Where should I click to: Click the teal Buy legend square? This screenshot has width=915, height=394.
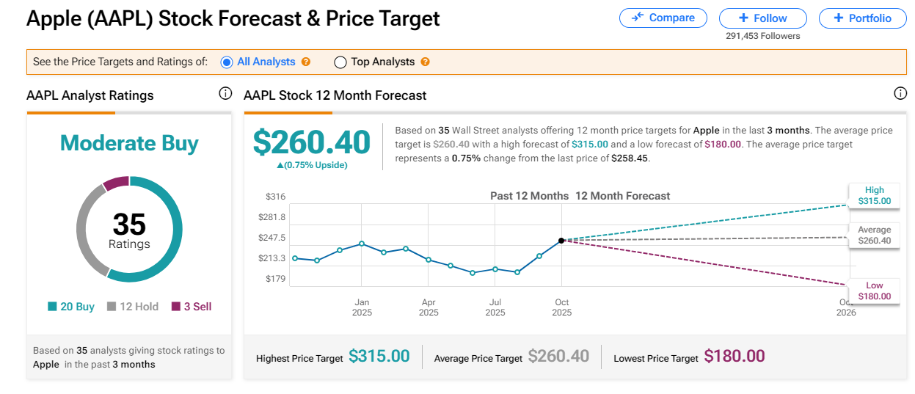(52, 307)
